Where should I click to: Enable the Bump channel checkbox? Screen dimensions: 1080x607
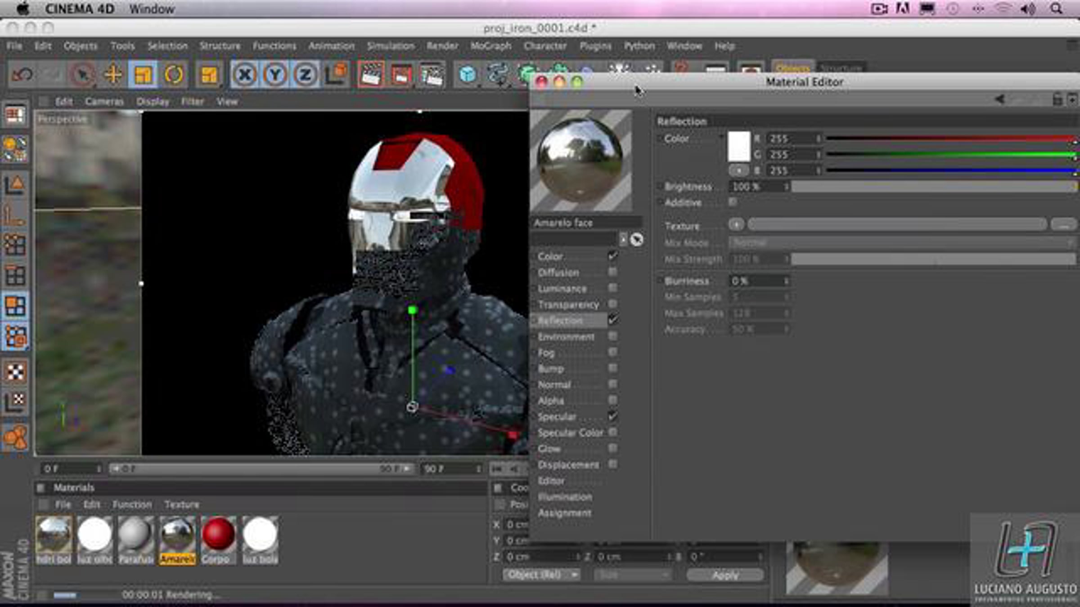click(x=612, y=368)
